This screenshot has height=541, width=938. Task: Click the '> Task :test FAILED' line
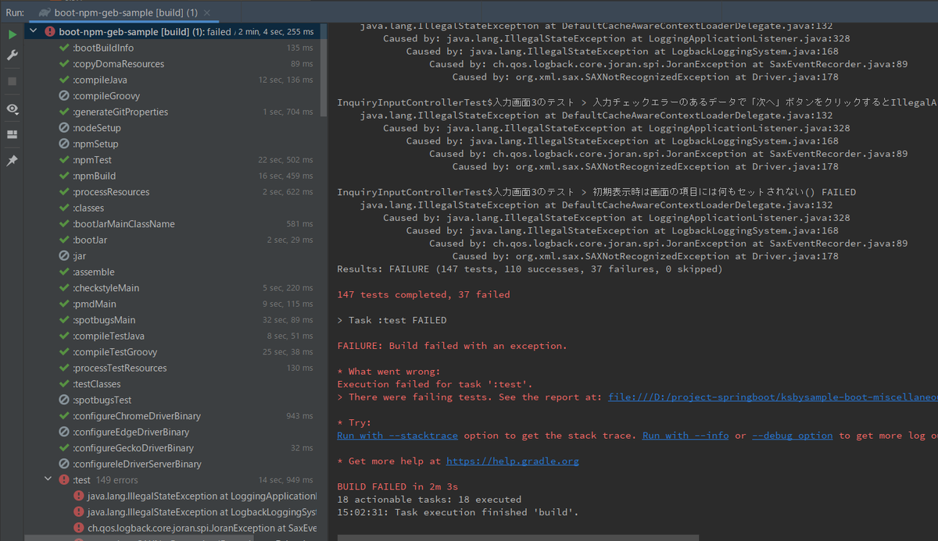(392, 320)
